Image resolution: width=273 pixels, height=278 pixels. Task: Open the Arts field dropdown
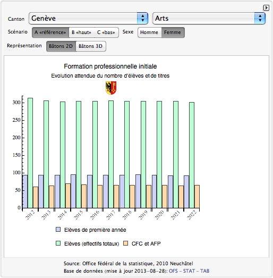pos(209,18)
